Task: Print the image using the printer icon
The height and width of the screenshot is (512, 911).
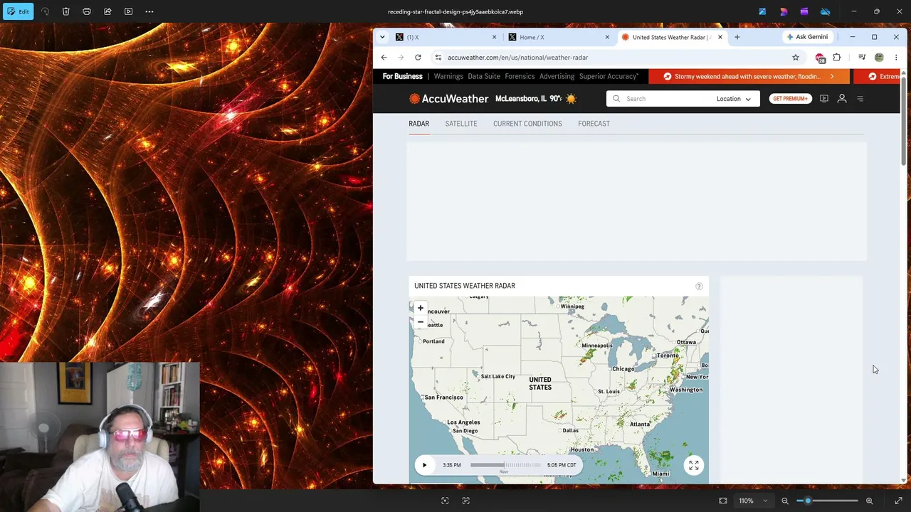Action: tap(87, 11)
